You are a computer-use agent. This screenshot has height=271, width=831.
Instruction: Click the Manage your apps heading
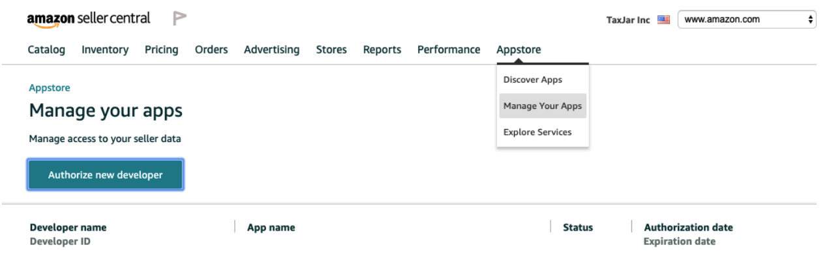pyautogui.click(x=106, y=111)
